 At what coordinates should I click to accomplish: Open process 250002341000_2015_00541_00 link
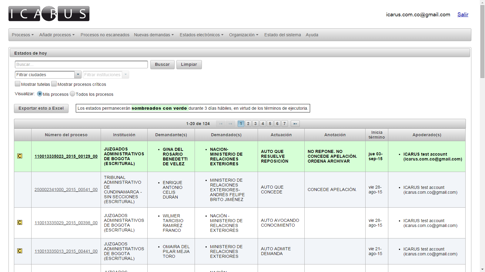pos(66,189)
